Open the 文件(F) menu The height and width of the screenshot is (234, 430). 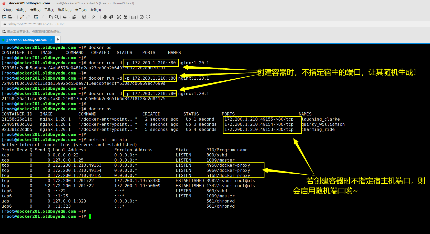click(x=7, y=10)
